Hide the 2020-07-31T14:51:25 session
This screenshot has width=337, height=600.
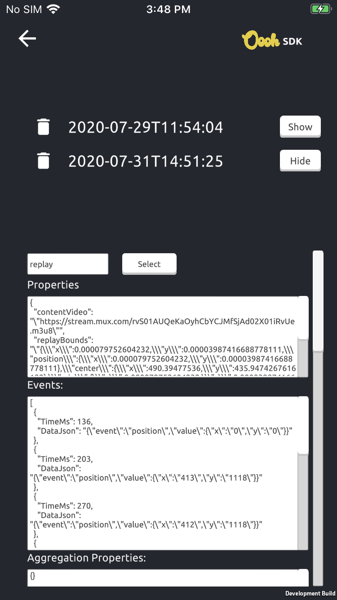(300, 161)
